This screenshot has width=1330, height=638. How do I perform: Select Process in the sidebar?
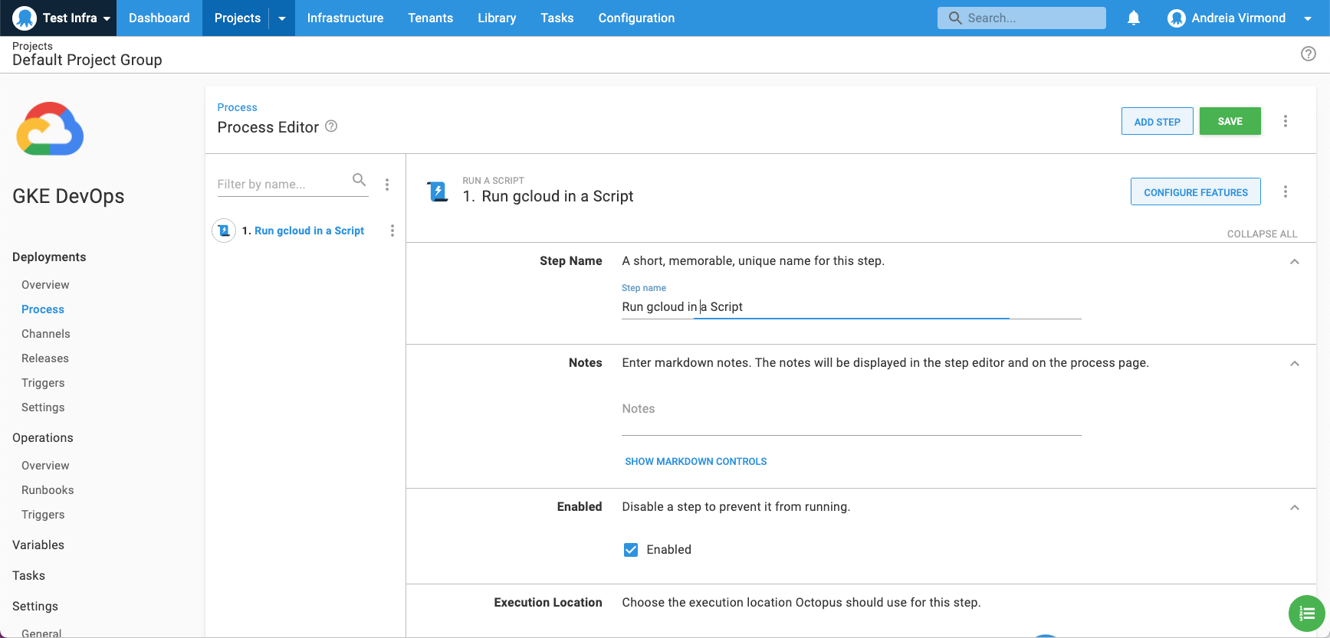[43, 309]
